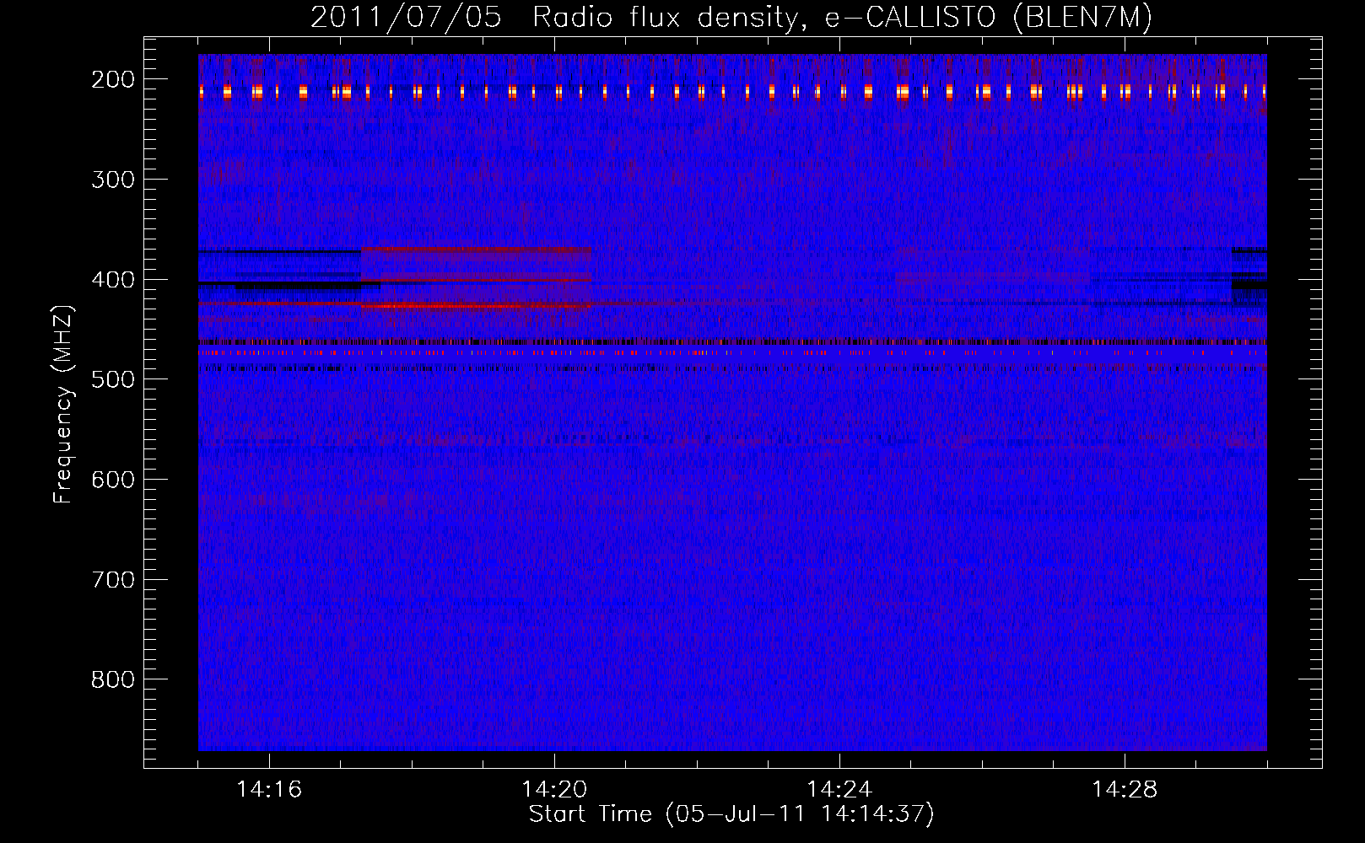
Task: Click the 500 frequency tick label
Action: tap(112, 379)
